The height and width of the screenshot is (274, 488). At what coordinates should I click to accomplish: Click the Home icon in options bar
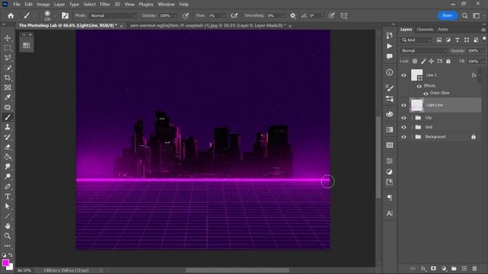tap(11, 15)
